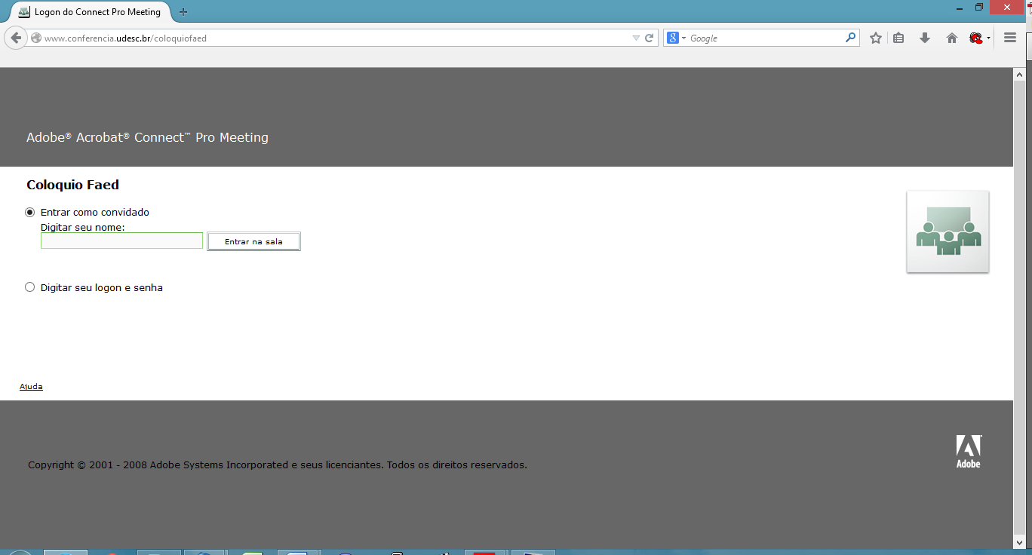1032x555 pixels.
Task: Click the search magnifier icon
Action: [851, 37]
